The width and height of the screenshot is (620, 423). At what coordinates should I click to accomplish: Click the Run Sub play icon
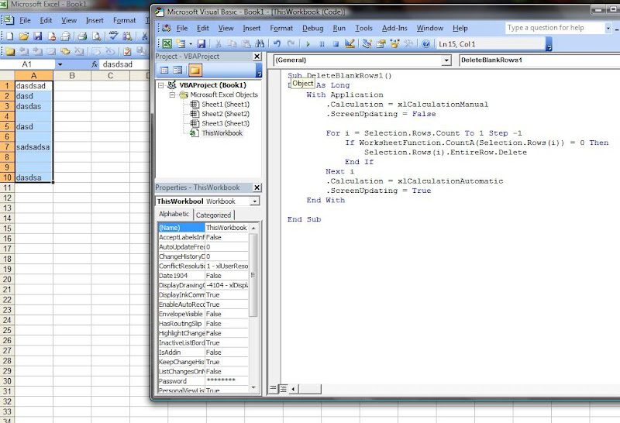tap(308, 44)
